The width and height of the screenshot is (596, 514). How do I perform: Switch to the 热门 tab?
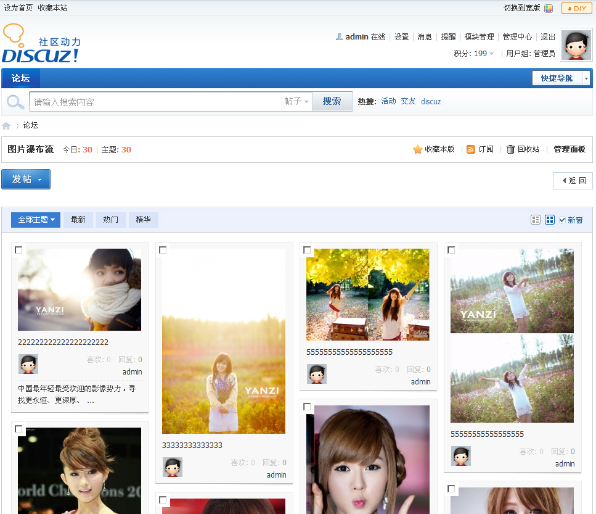point(110,220)
